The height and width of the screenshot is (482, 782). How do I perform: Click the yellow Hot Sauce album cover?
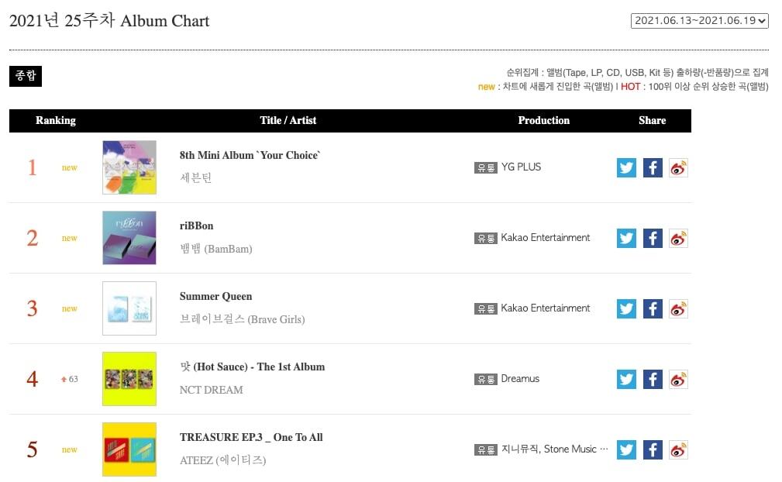click(129, 379)
